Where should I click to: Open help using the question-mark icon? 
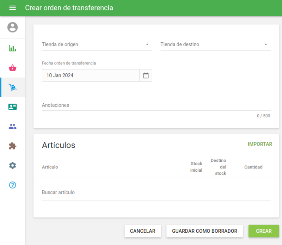pos(13,185)
